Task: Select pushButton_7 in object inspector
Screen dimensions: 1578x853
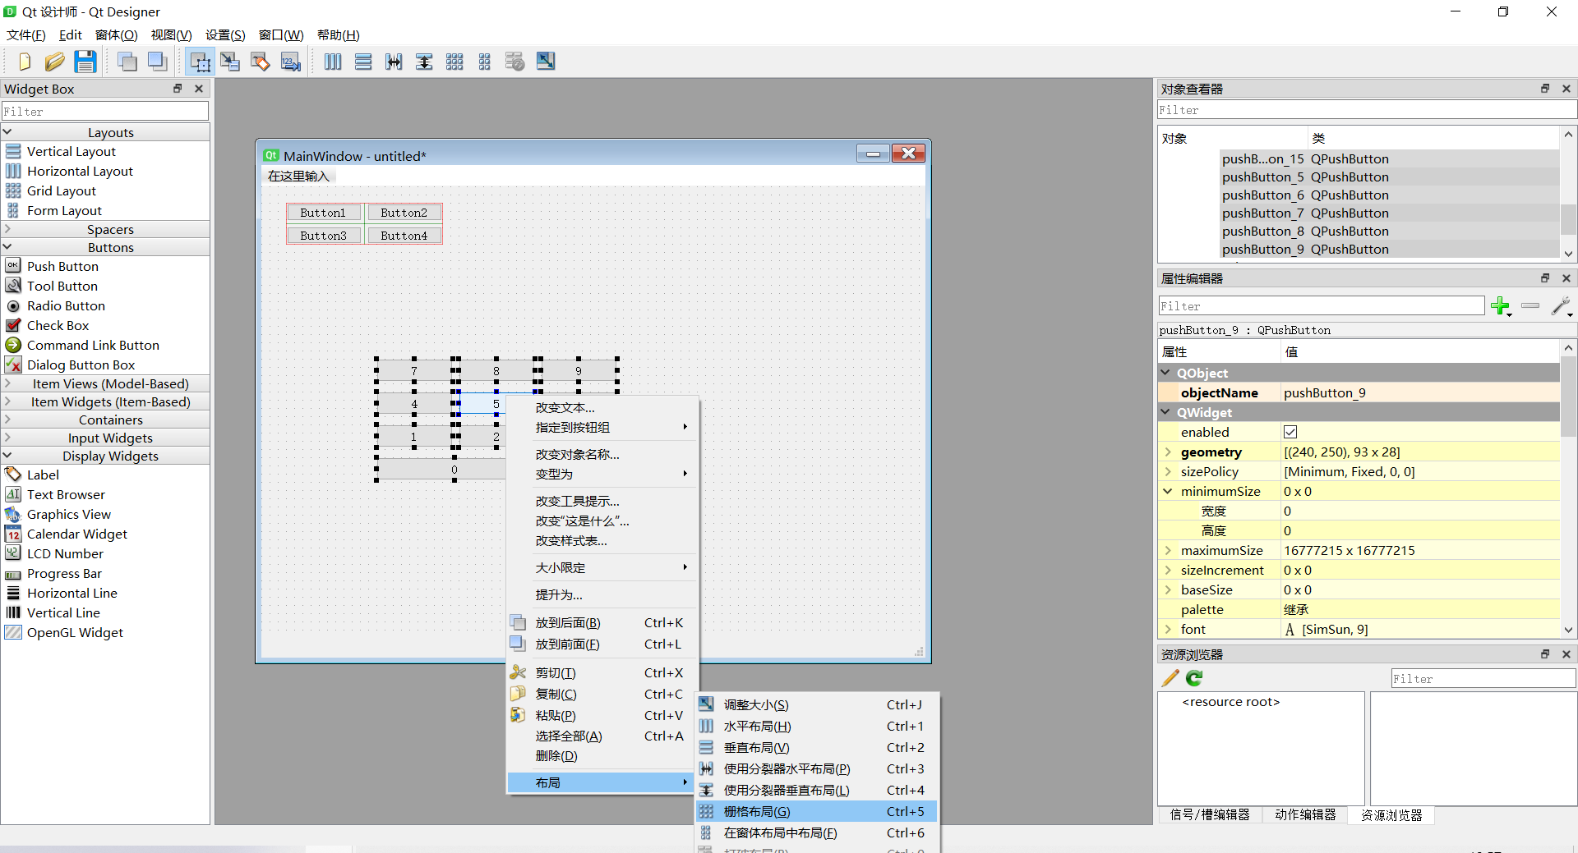Action: coord(1262,213)
